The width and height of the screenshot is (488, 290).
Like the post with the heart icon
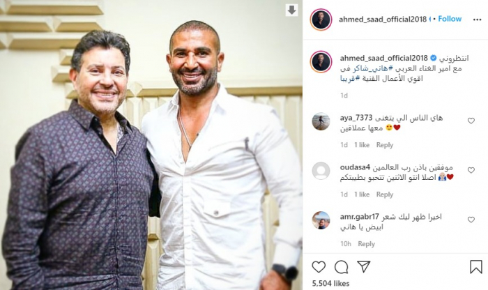click(319, 267)
